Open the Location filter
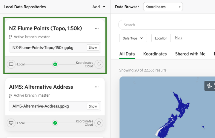 161,38
